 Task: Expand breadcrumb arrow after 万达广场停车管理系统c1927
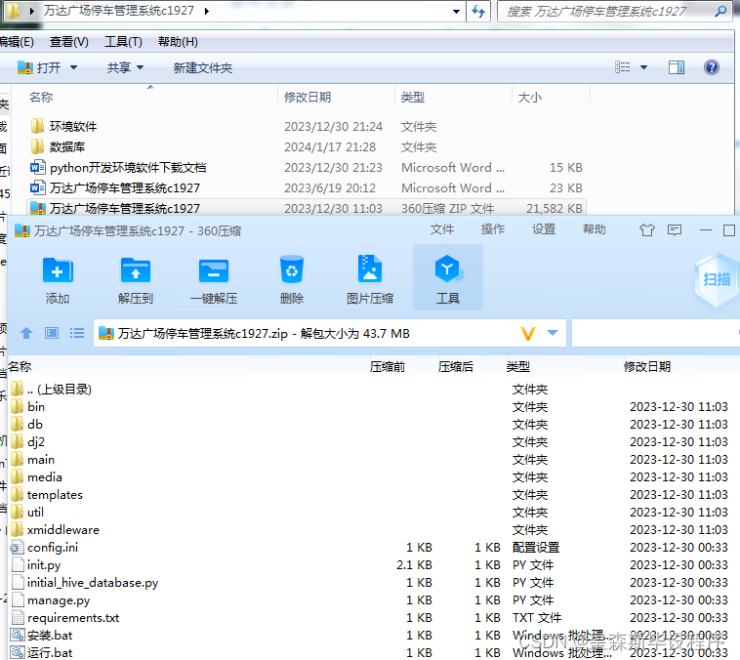tap(207, 11)
